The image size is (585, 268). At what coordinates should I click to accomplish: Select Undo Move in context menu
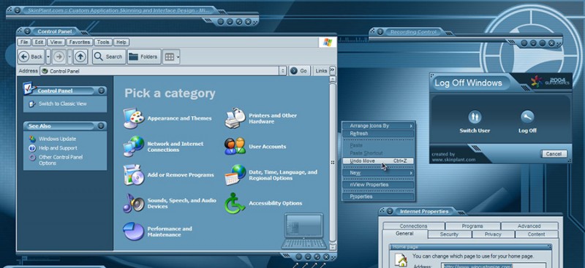point(378,161)
